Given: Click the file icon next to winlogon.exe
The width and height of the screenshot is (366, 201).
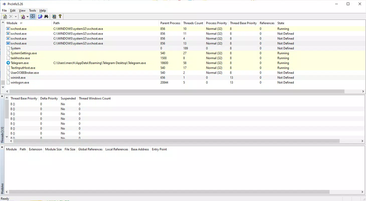Looking at the screenshot, I should (x=8, y=82).
